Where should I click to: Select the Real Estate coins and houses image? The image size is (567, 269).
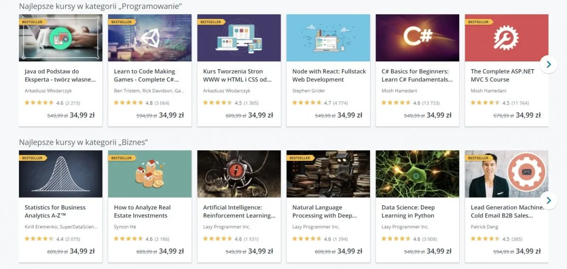pos(150,174)
